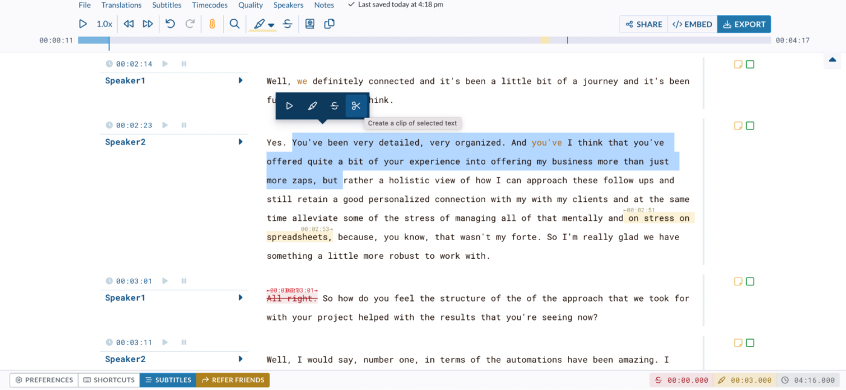Click the copy transcript icon
The width and height of the screenshot is (846, 390).
(329, 24)
